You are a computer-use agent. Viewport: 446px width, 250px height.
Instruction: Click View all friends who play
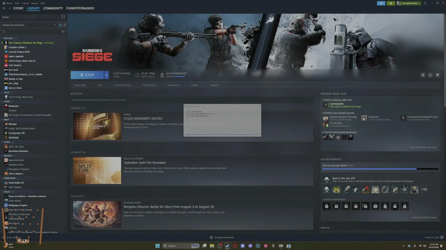(x=423, y=148)
